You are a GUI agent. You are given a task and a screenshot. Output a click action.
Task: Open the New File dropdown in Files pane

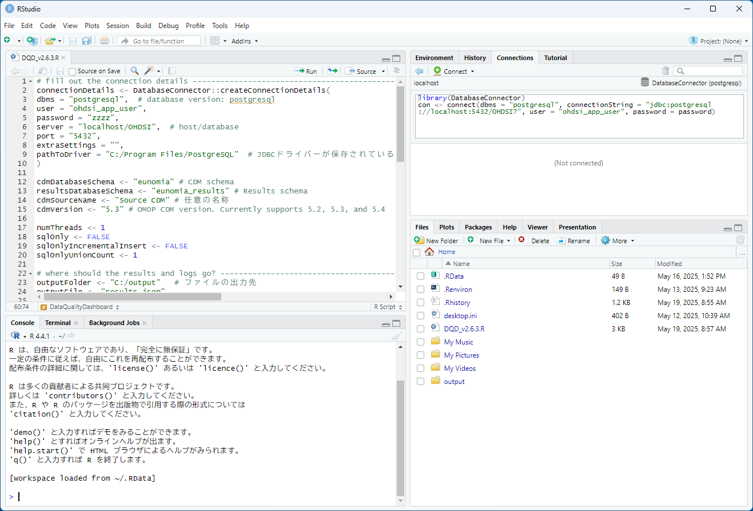pos(489,241)
